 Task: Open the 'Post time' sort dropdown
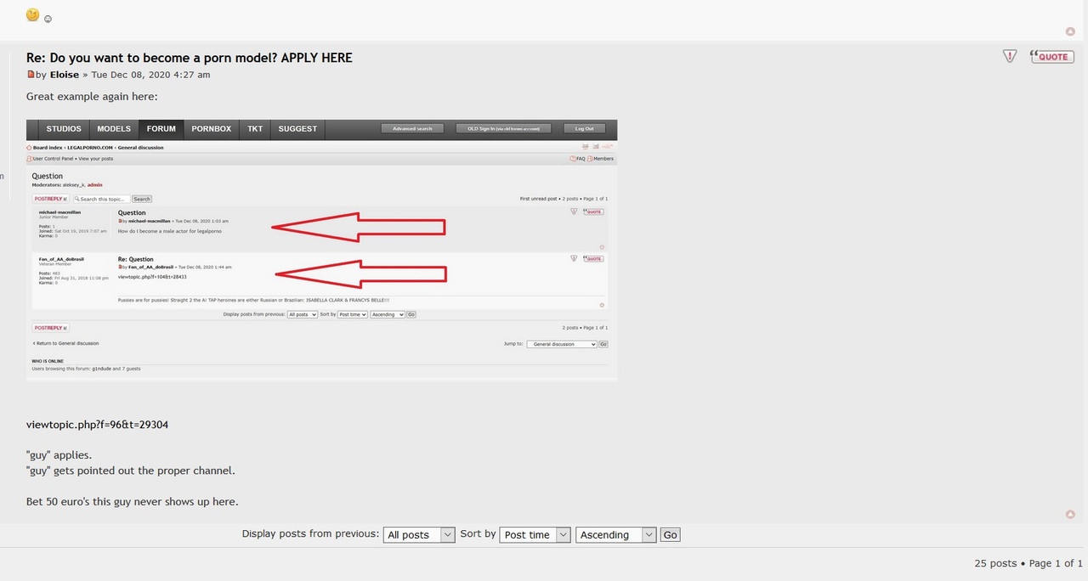point(535,534)
